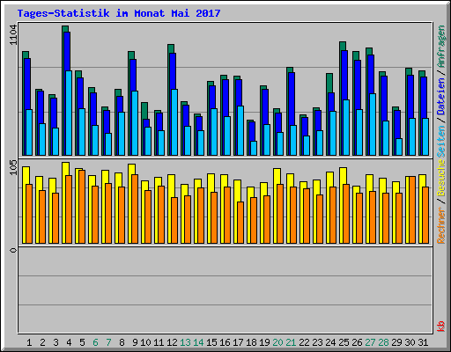
Task: Click day label "30" on the x-axis
Action: (x=410, y=342)
